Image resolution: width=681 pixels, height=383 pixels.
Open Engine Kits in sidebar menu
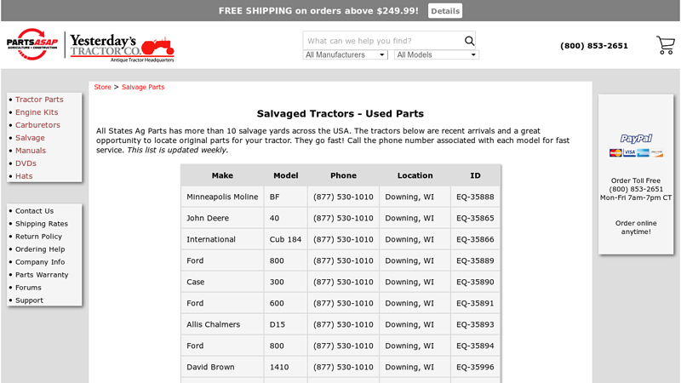[37, 112]
